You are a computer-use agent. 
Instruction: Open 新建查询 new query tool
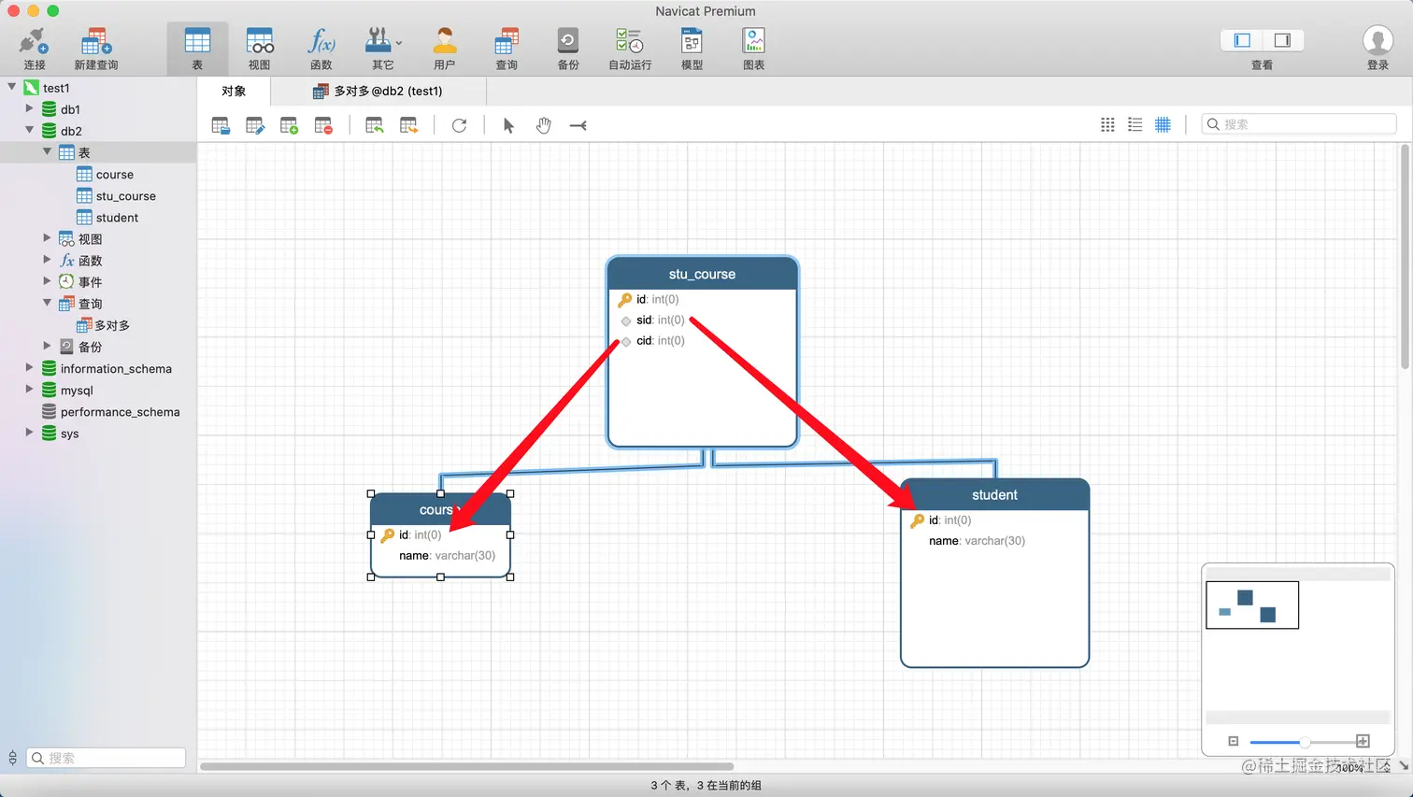pos(96,49)
